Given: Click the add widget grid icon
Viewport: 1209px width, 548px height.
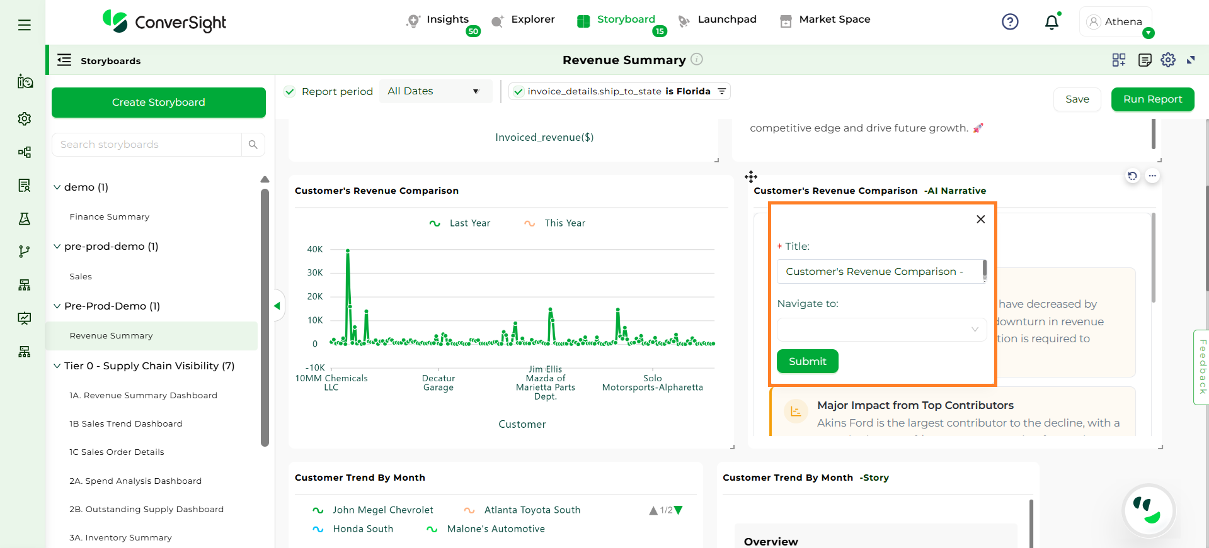Looking at the screenshot, I should click(x=1119, y=60).
